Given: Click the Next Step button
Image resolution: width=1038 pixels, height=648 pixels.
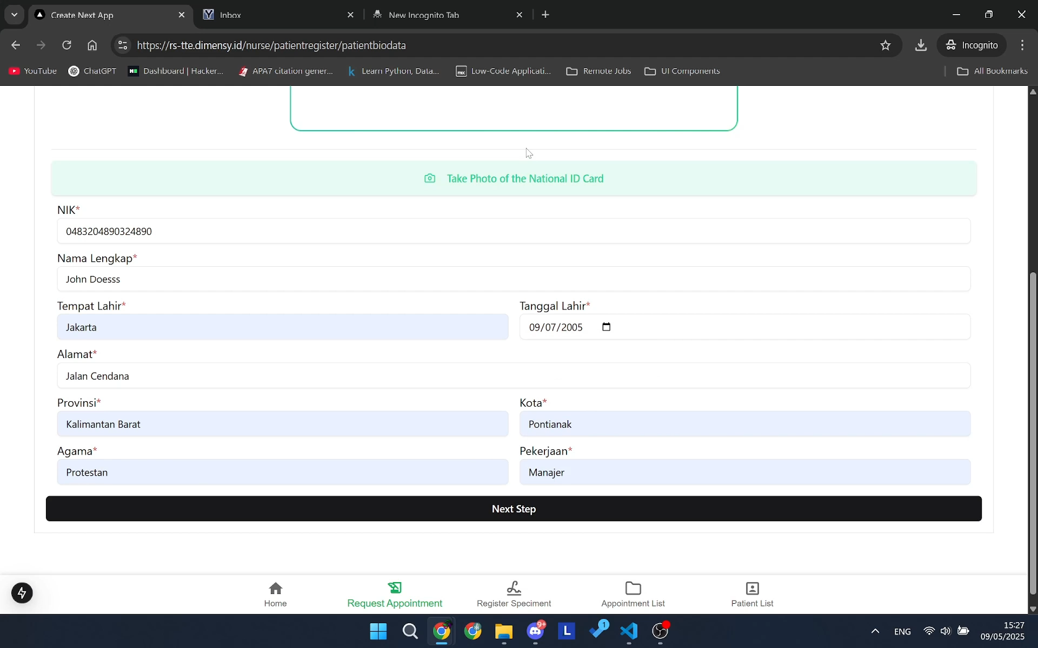Looking at the screenshot, I should coord(514,508).
